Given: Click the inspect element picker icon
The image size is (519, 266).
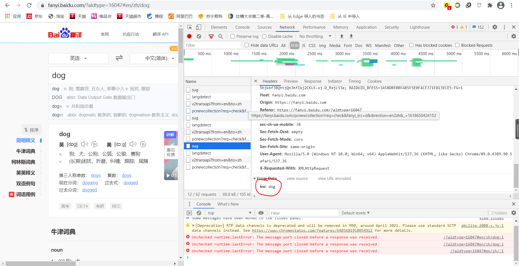Looking at the screenshot, I should point(189,27).
